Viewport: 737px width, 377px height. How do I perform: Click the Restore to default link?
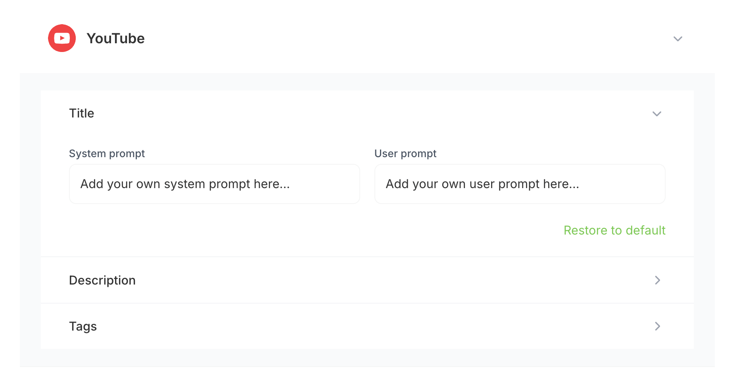pyautogui.click(x=614, y=231)
